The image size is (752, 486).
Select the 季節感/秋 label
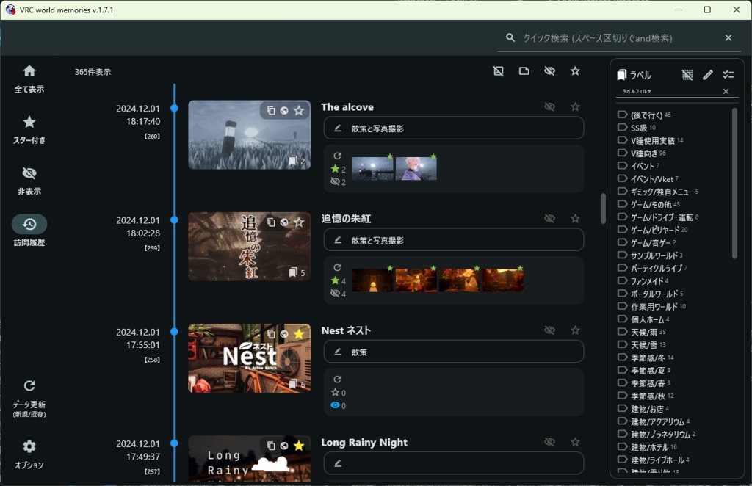pyautogui.click(x=646, y=396)
